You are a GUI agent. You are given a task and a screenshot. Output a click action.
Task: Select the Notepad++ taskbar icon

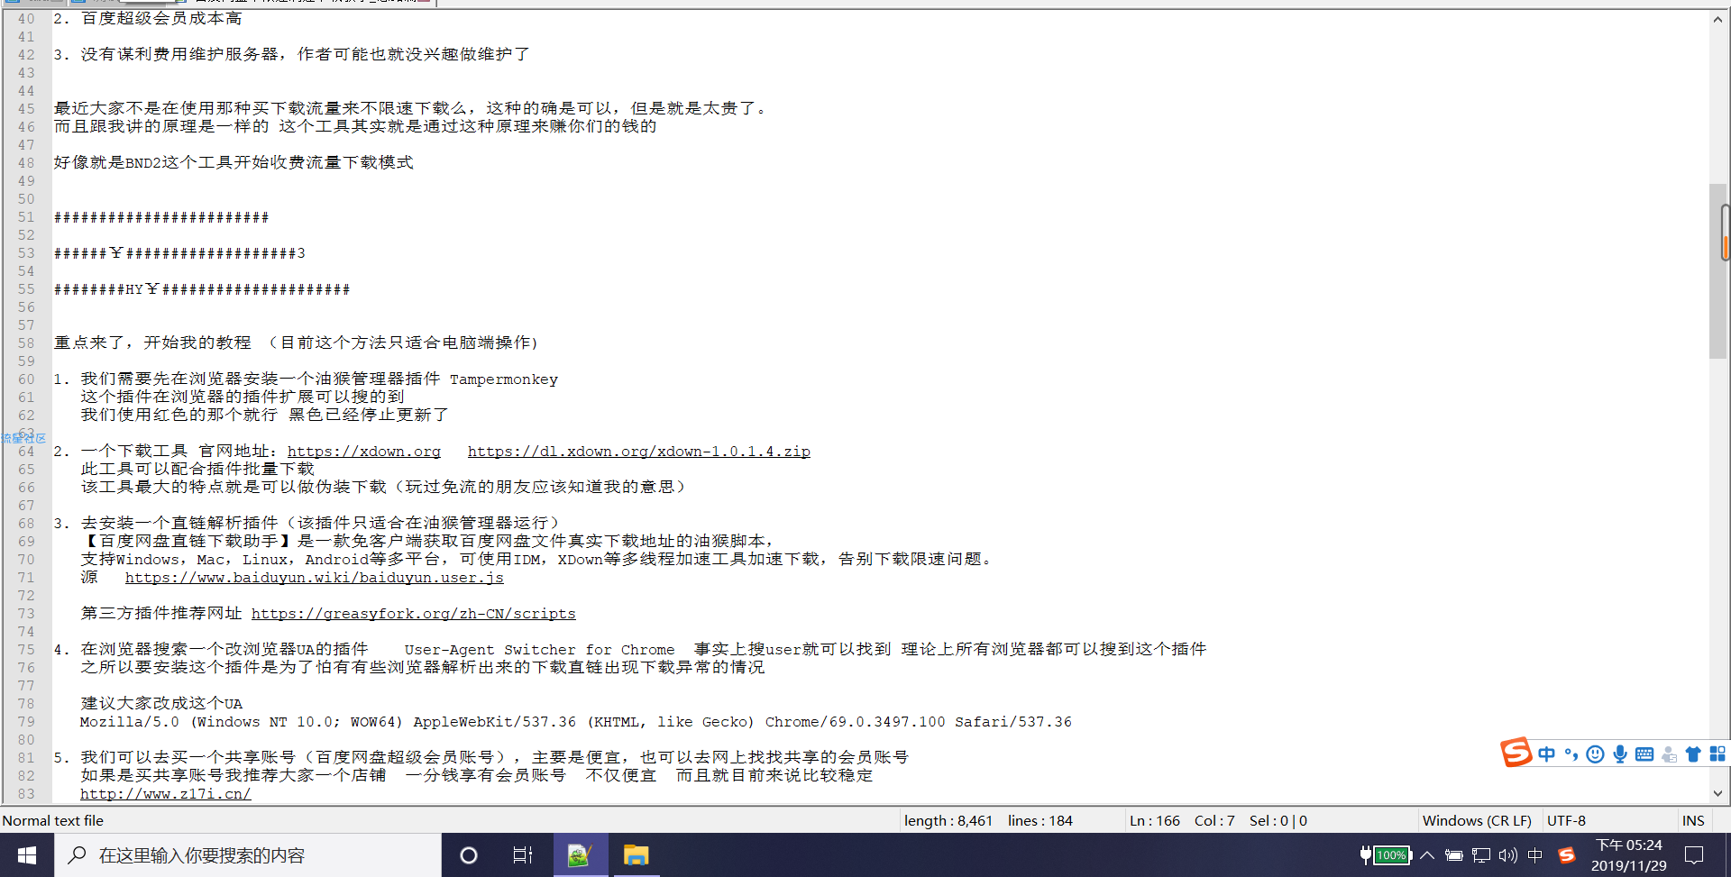point(579,855)
